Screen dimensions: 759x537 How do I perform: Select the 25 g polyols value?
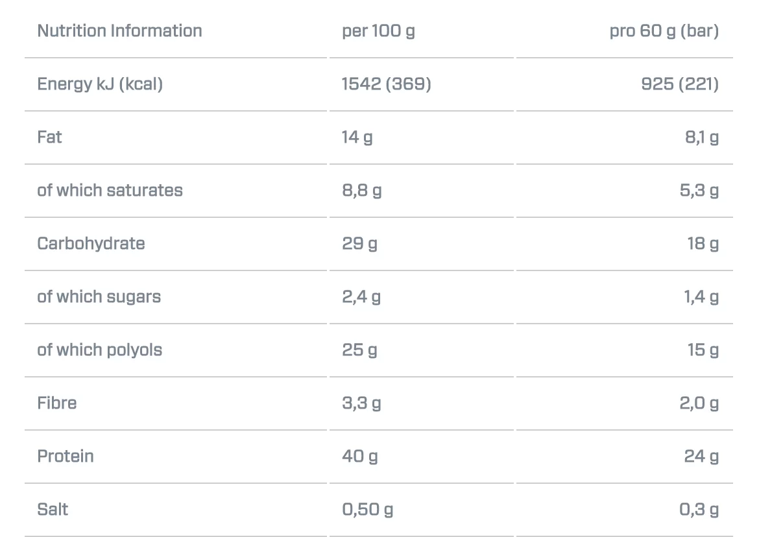pyautogui.click(x=359, y=350)
